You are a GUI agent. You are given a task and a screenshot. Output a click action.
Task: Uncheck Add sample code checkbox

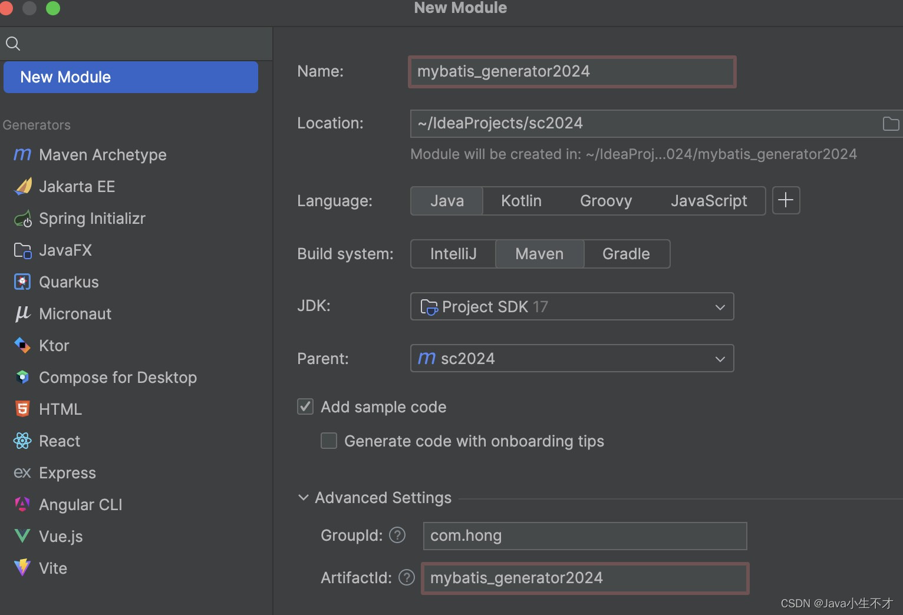pyautogui.click(x=305, y=406)
